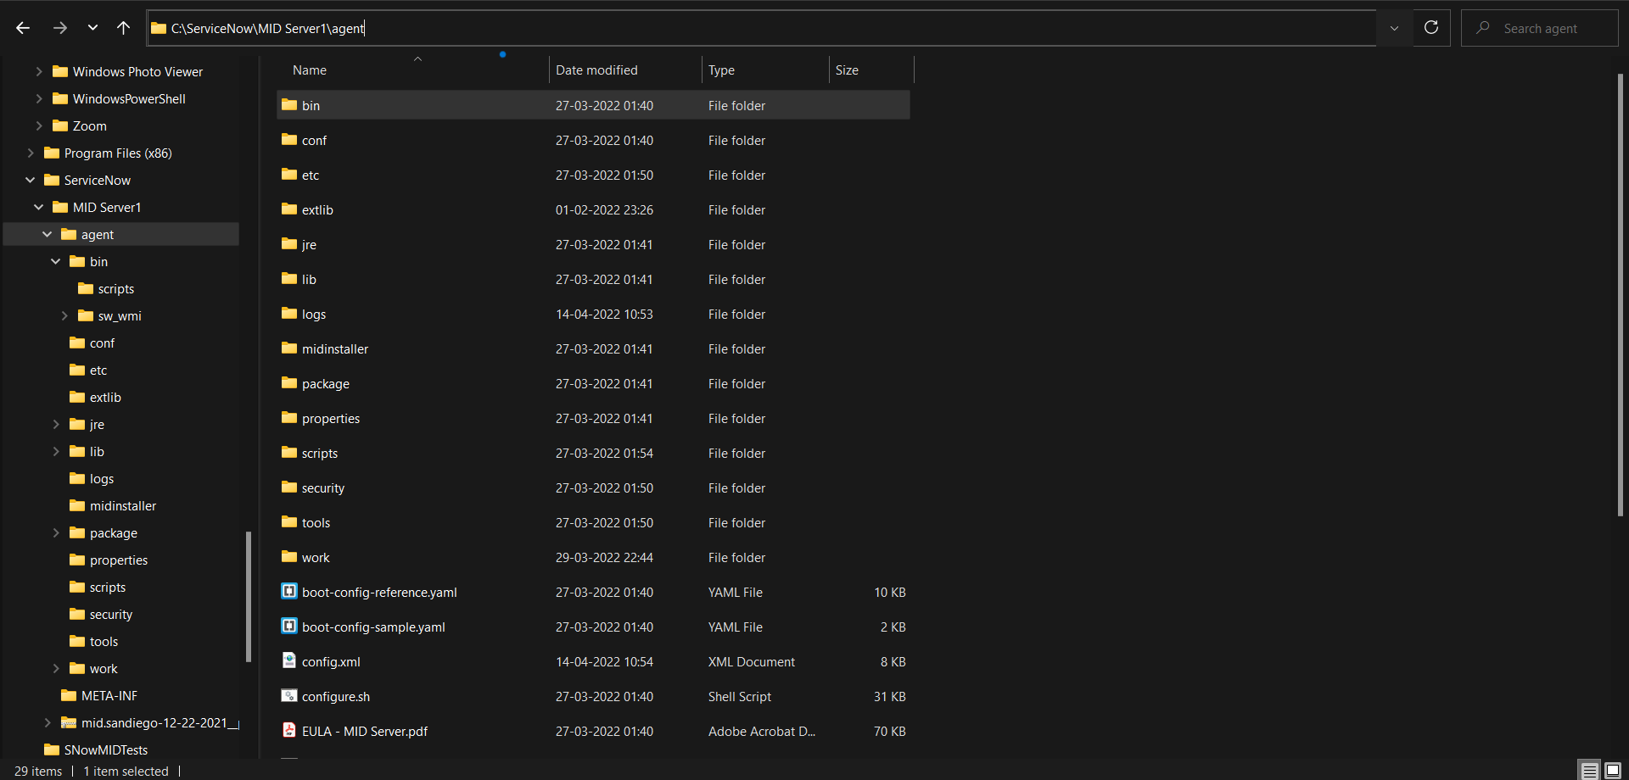
Task: Select the jre folder icon in file list
Action: pos(289,244)
